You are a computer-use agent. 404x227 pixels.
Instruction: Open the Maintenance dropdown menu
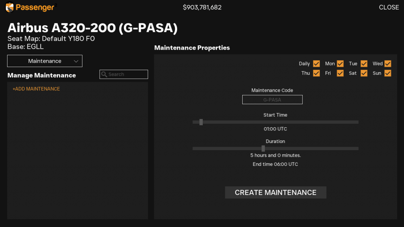pos(45,61)
